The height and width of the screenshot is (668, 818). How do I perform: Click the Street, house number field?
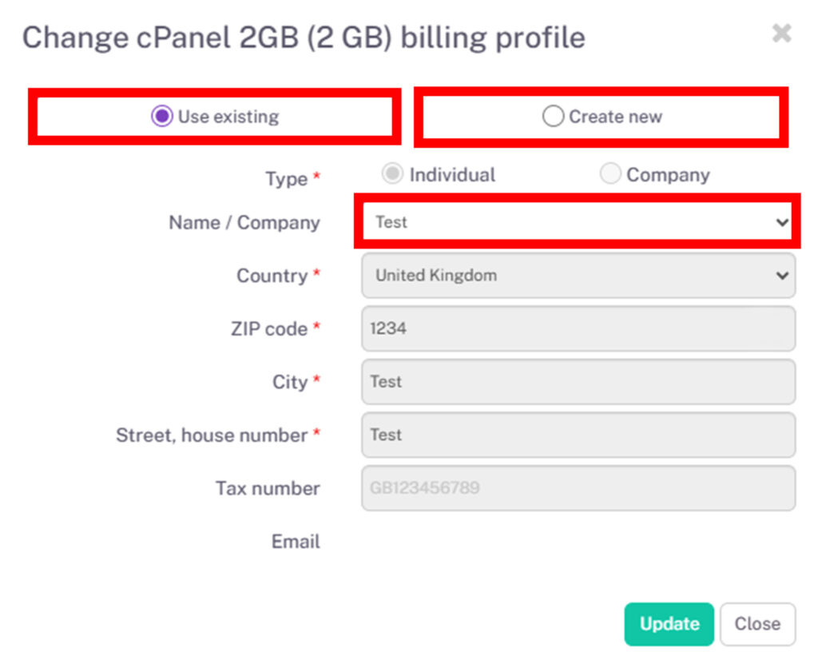tap(578, 435)
